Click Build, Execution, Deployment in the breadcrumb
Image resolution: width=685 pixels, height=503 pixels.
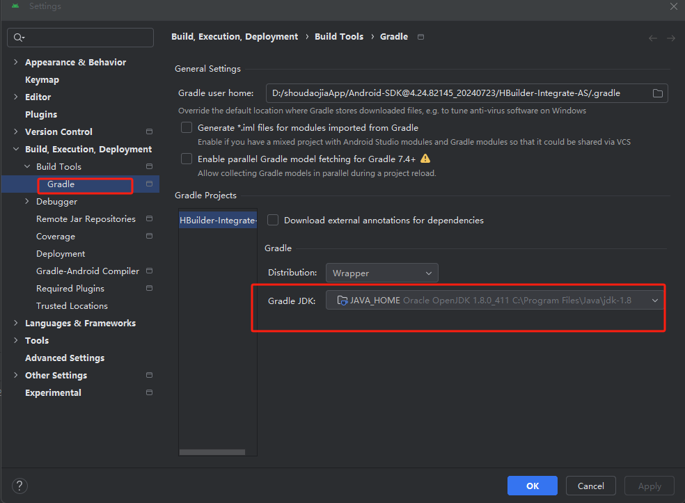[x=235, y=37]
